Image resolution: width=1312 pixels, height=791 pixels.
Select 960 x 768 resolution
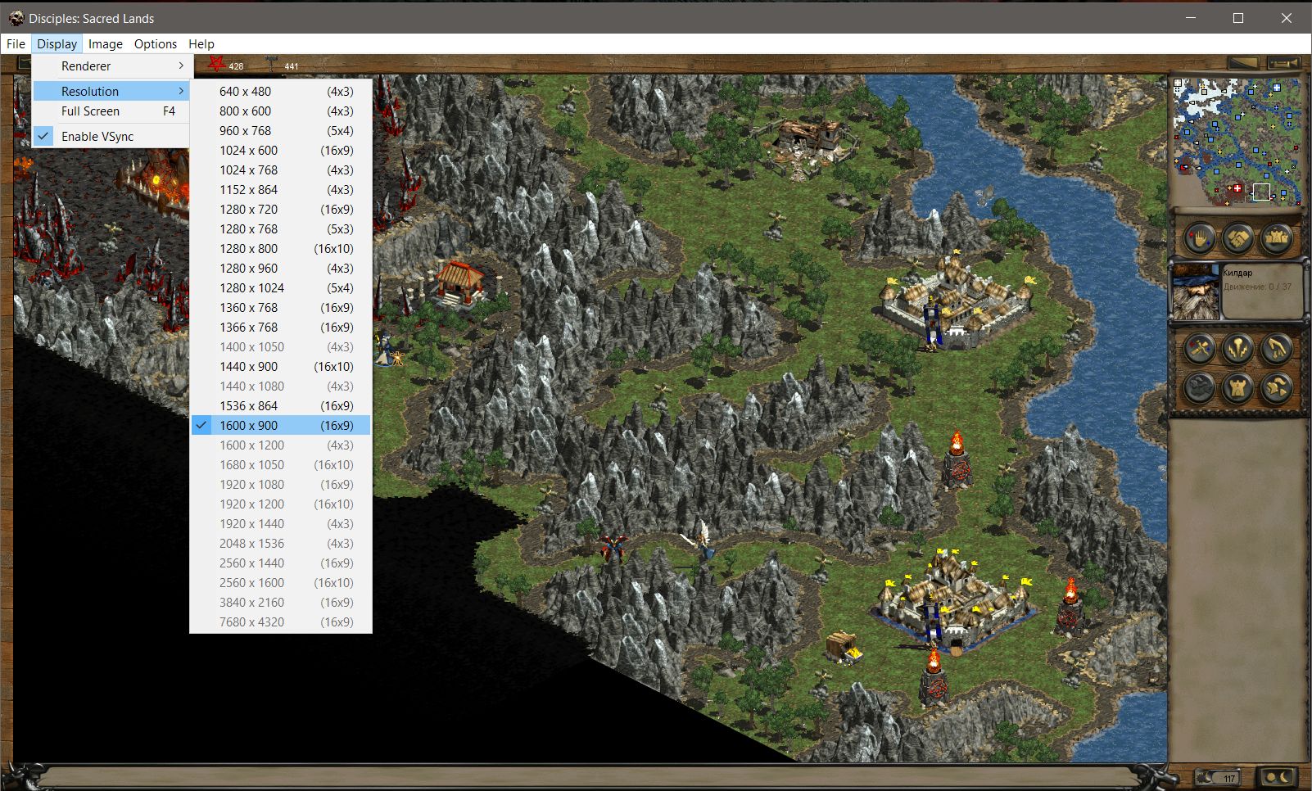tap(281, 131)
